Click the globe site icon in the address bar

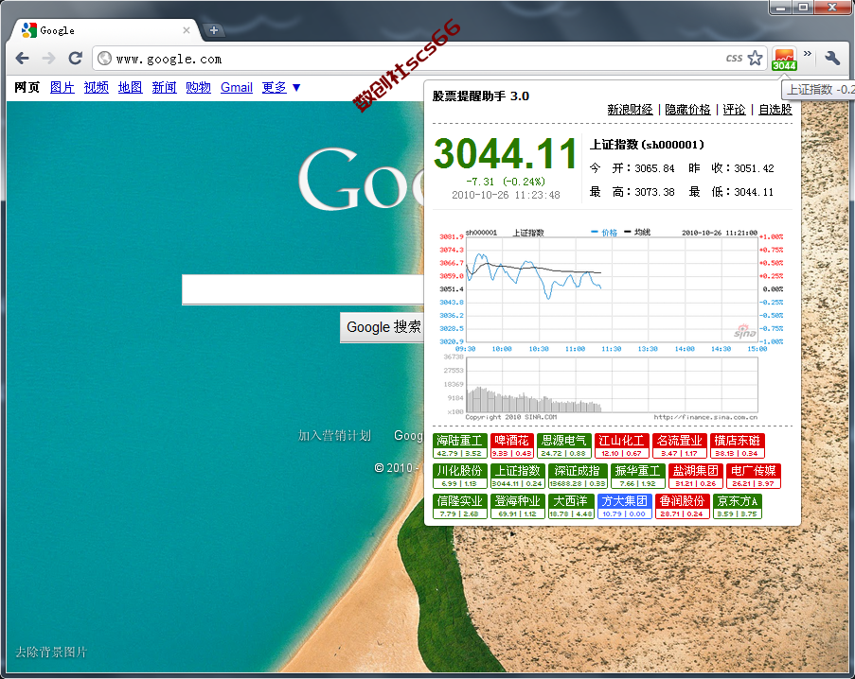point(105,59)
